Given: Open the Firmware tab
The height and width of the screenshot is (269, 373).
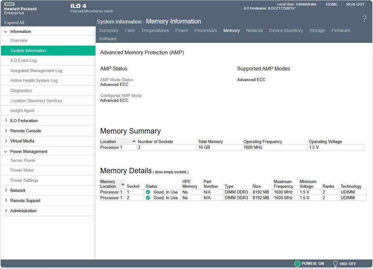Looking at the screenshot, I should pos(341,30).
